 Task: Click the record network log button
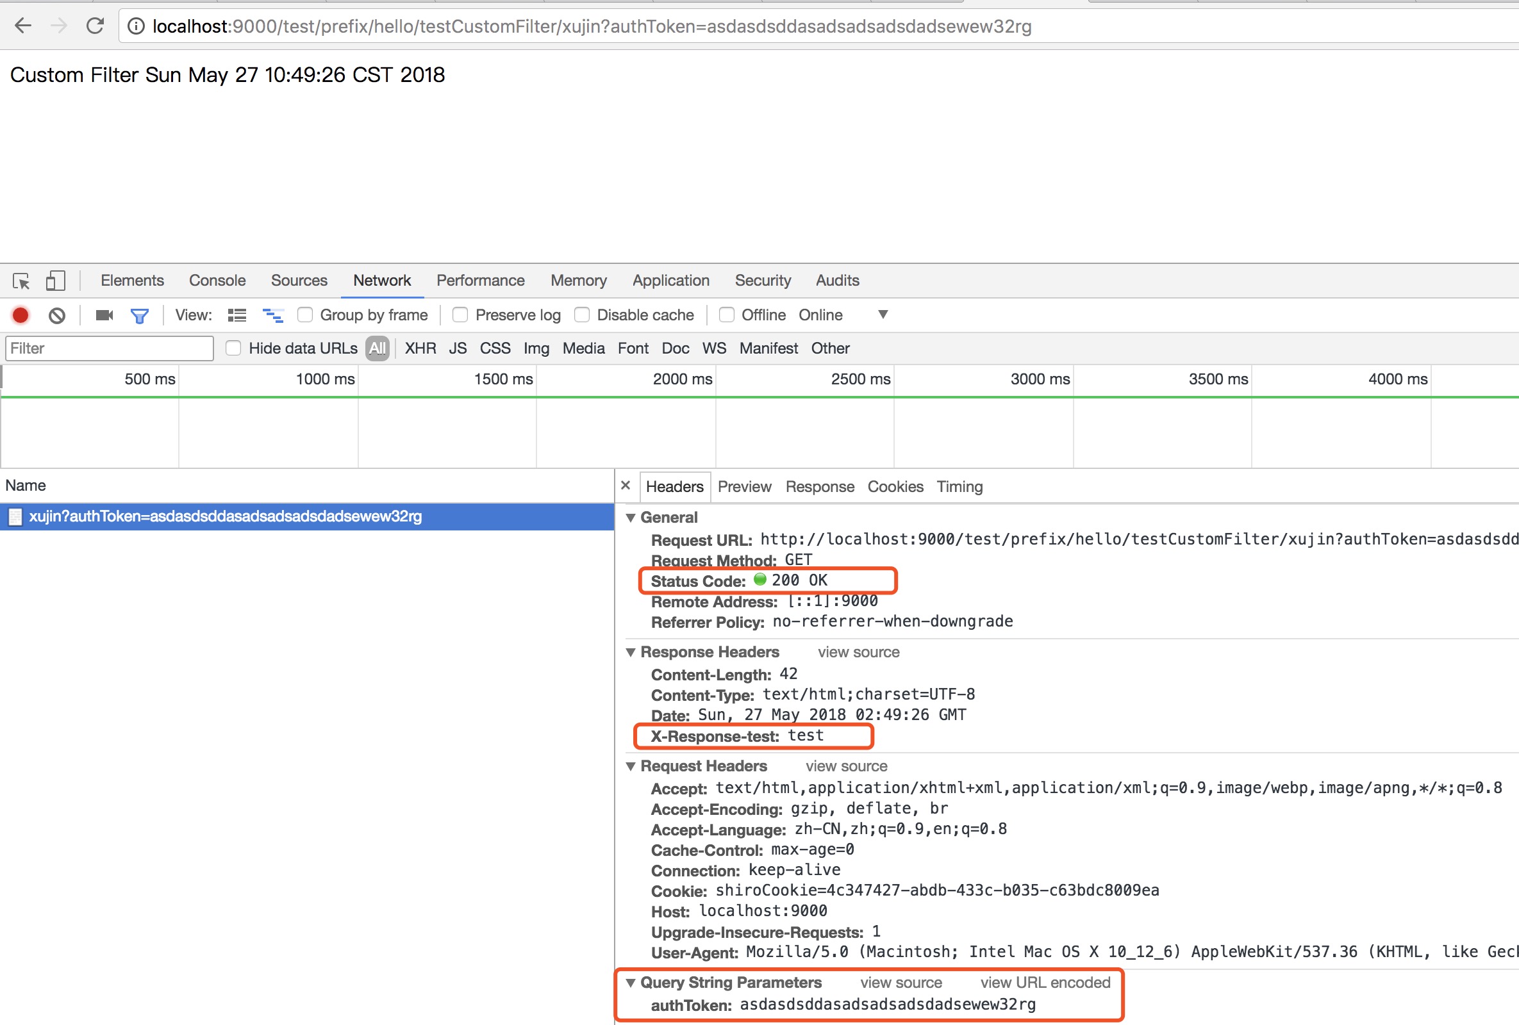(21, 316)
